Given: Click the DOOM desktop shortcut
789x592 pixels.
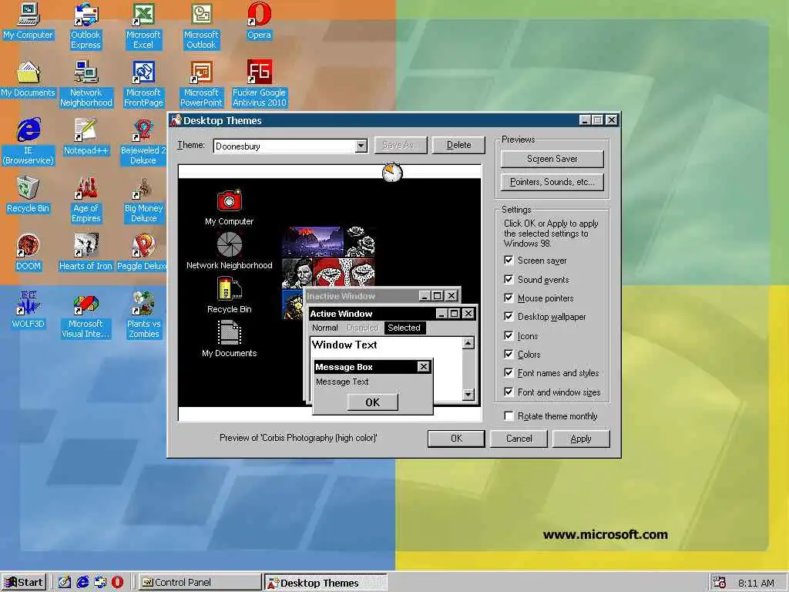Looking at the screenshot, I should coord(29,253).
